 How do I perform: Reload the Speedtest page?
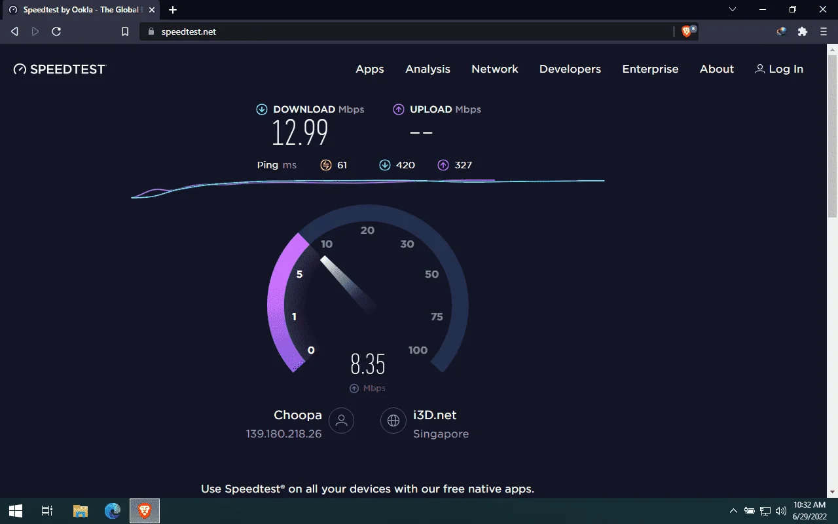click(56, 31)
